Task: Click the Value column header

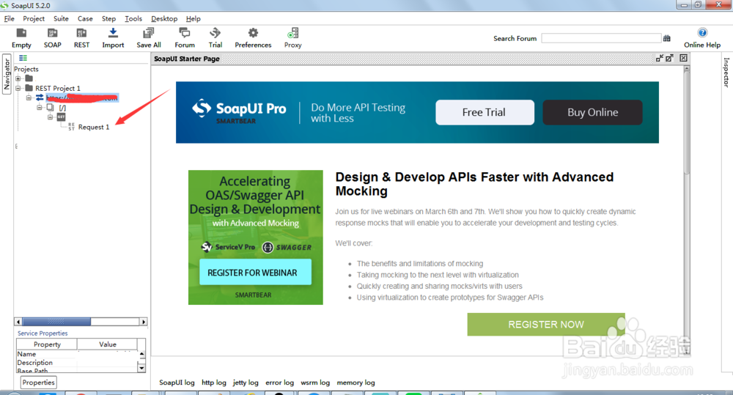Action: click(x=108, y=344)
